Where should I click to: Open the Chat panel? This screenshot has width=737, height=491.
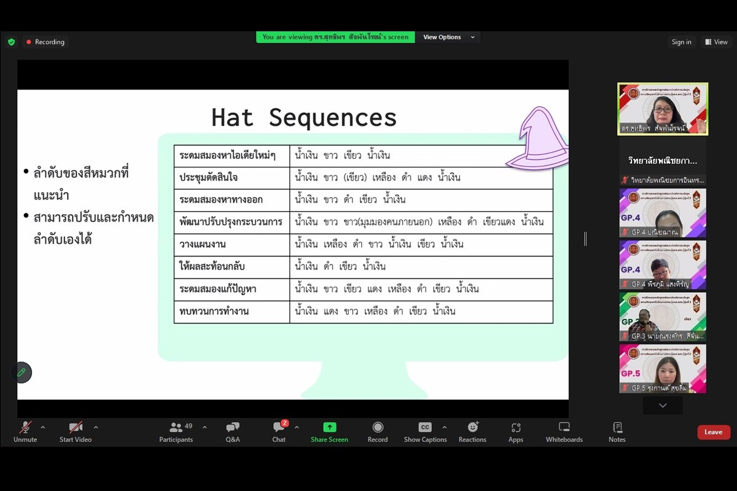279,427
